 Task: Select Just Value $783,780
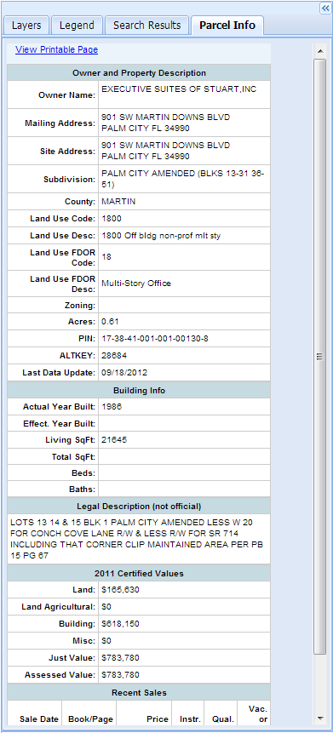pyautogui.click(x=120, y=658)
